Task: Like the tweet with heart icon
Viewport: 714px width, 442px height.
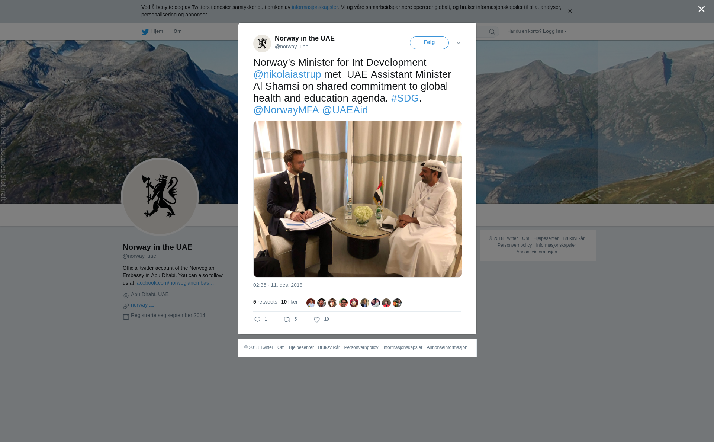Action: pos(317,320)
